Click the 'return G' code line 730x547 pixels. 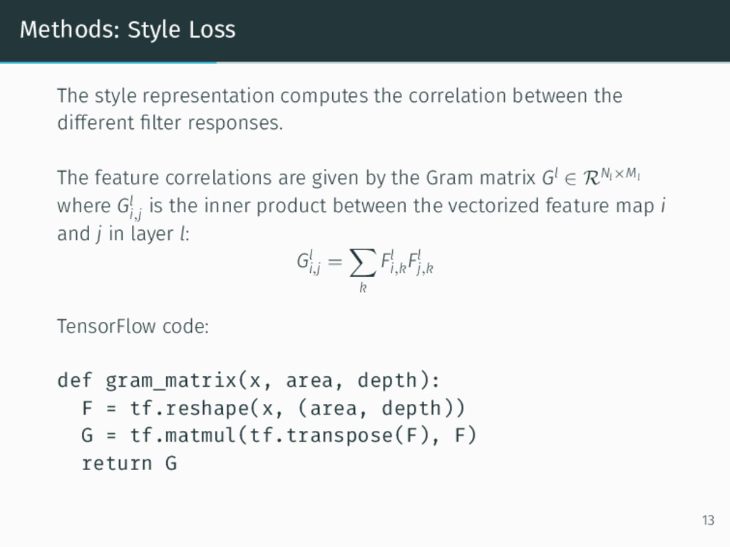[x=129, y=463]
